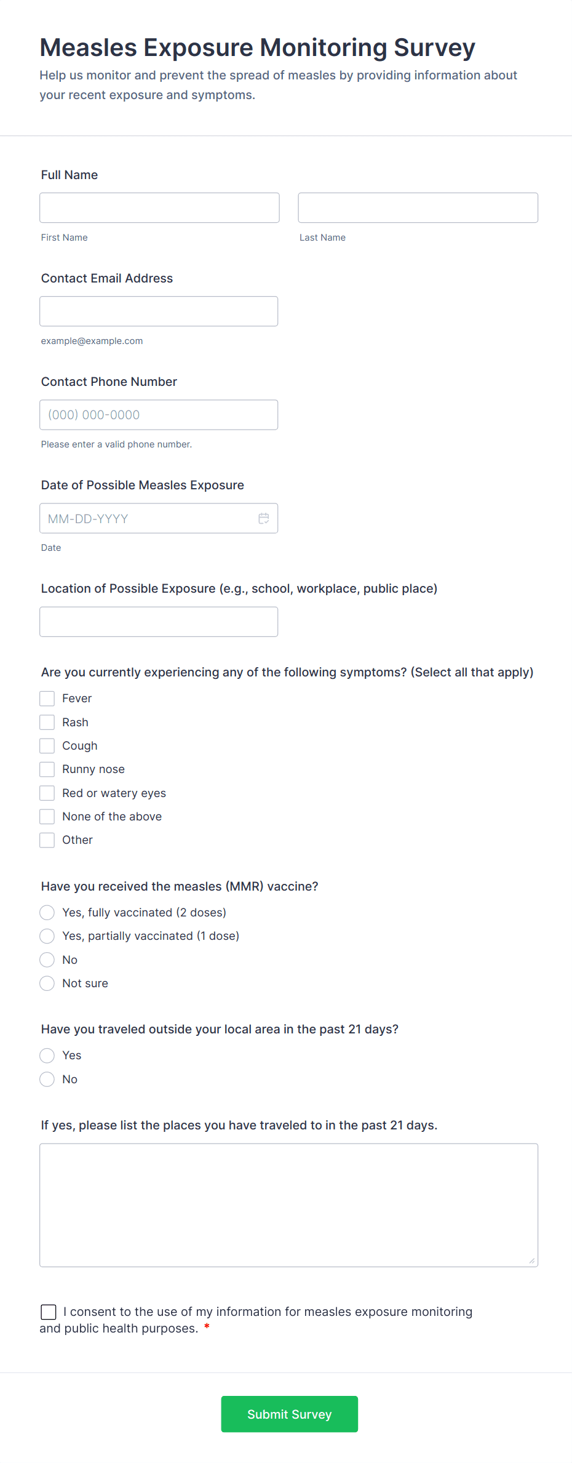The height and width of the screenshot is (1463, 572).
Task: Click the places traveled text area
Action: tap(289, 1205)
